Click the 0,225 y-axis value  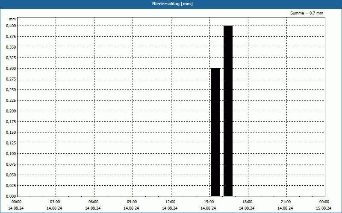[x=11, y=100]
